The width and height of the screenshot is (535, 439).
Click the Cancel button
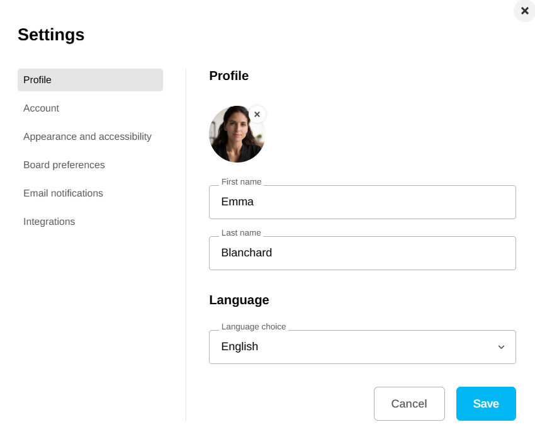409,404
